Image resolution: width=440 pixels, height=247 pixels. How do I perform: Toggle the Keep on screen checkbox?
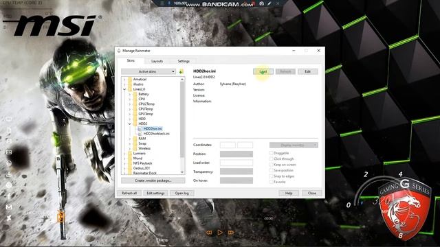coord(272,165)
